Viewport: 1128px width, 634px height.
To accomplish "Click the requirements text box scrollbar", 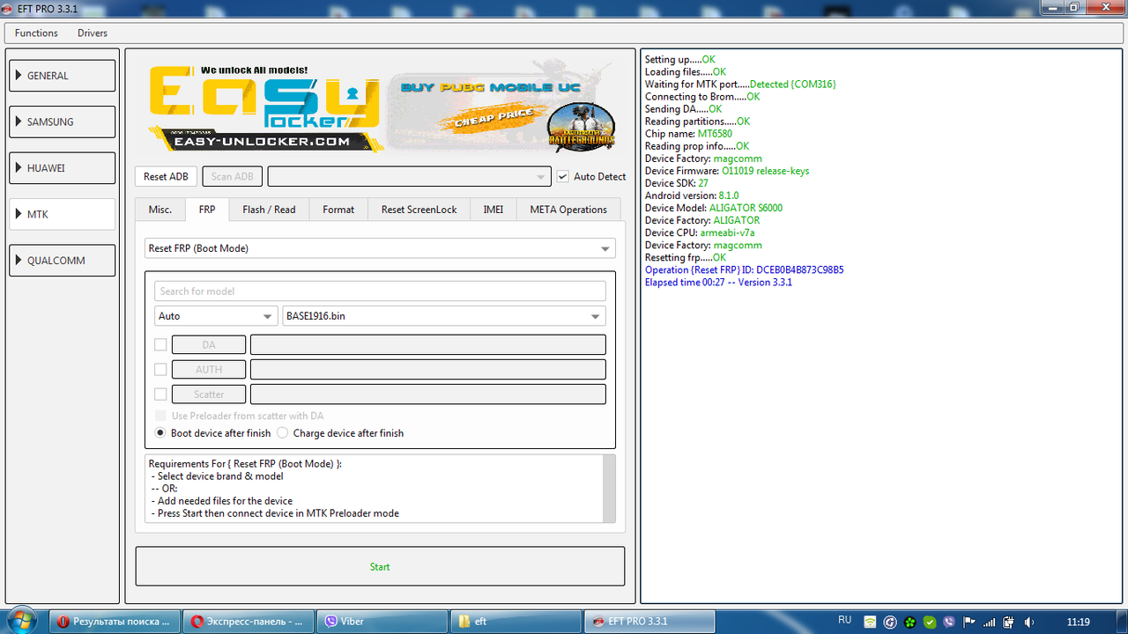I will coord(608,489).
